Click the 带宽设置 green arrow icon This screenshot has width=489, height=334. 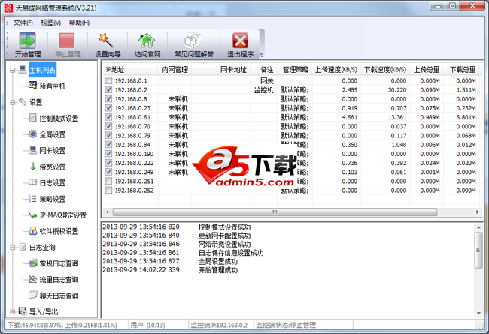tap(33, 166)
